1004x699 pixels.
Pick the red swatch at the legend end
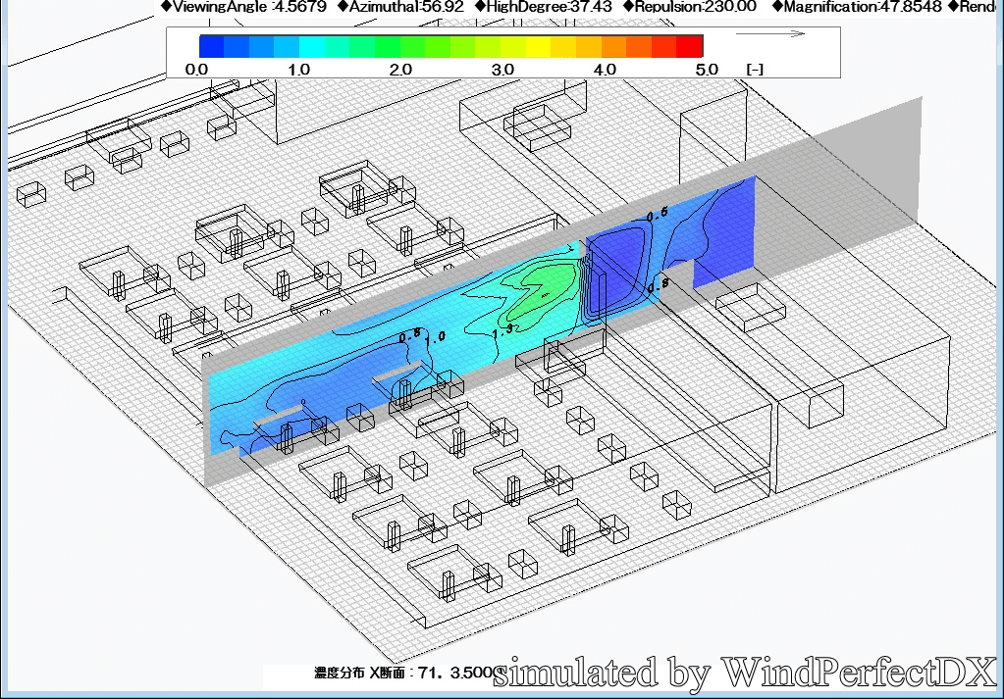[690, 46]
